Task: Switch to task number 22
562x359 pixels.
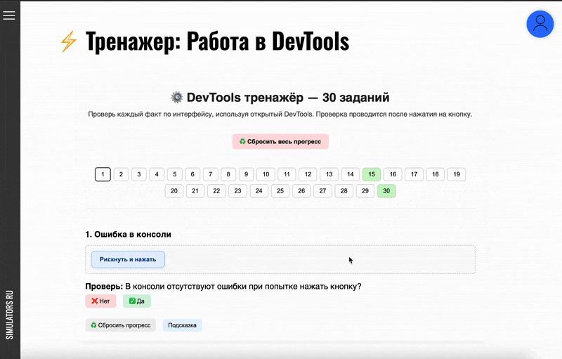Action: point(216,191)
